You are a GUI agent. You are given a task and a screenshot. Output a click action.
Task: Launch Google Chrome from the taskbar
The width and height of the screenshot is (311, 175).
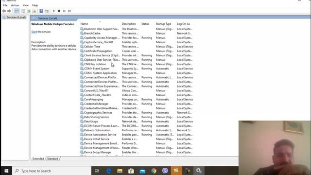coord(154,171)
